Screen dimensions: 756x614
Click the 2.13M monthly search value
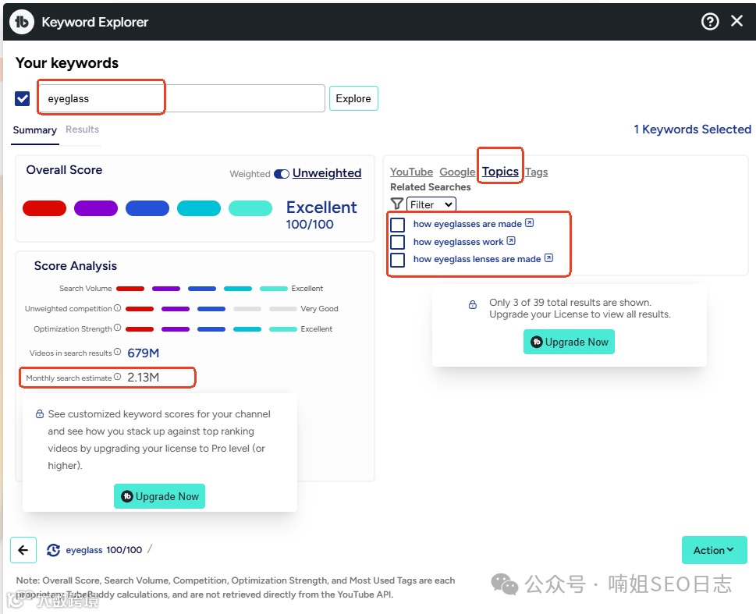tap(144, 377)
